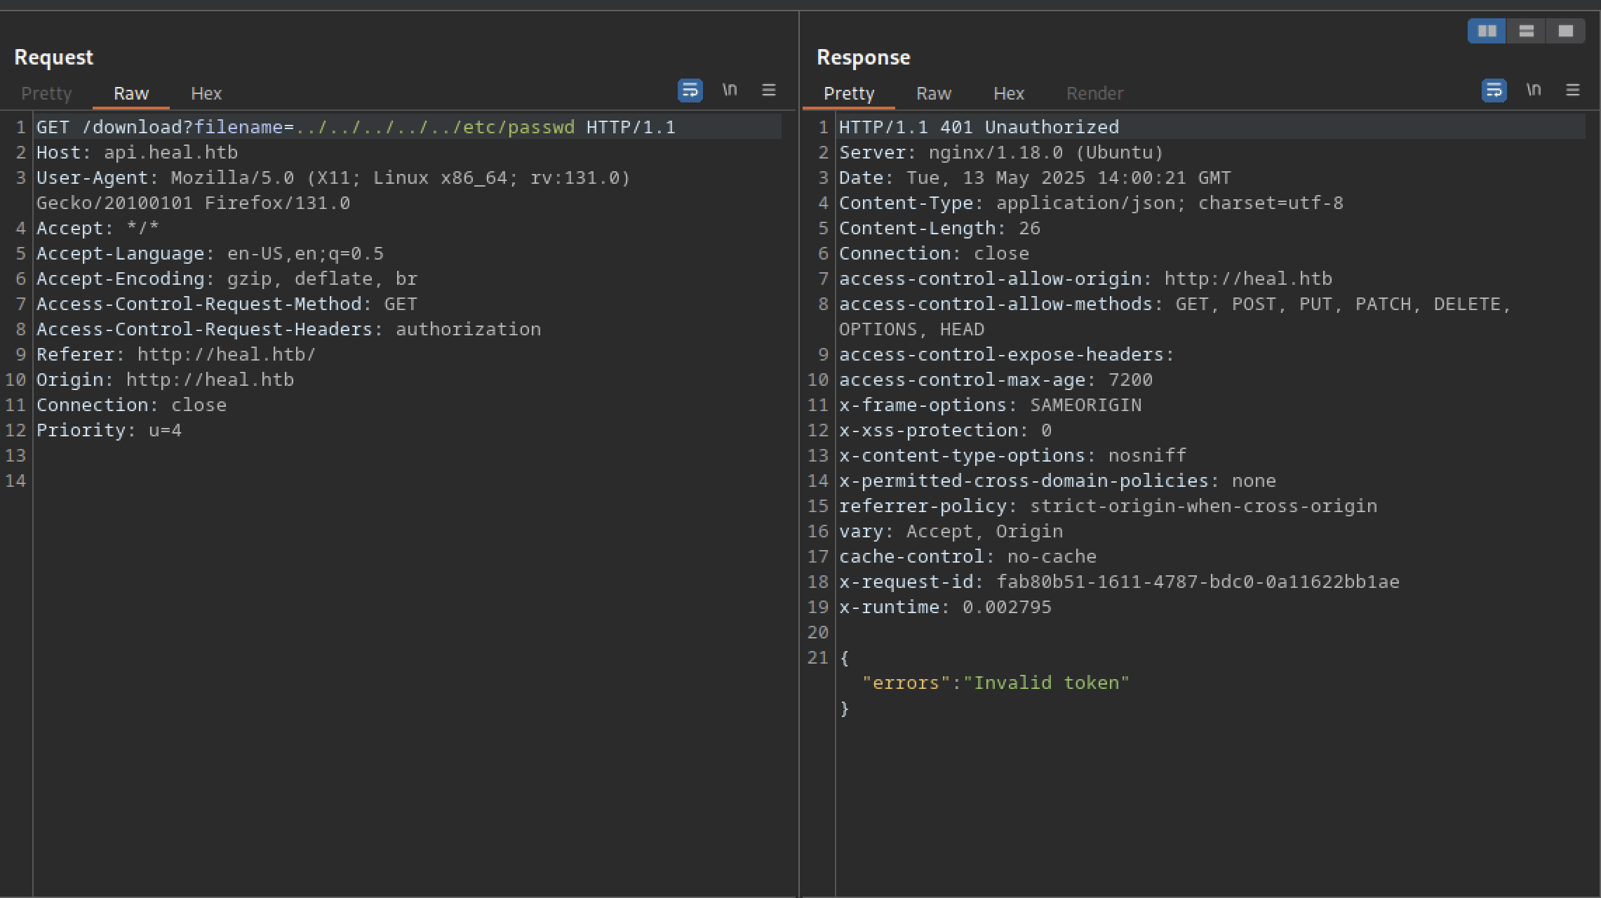
Task: Open the Response Raw tab
Action: point(933,93)
